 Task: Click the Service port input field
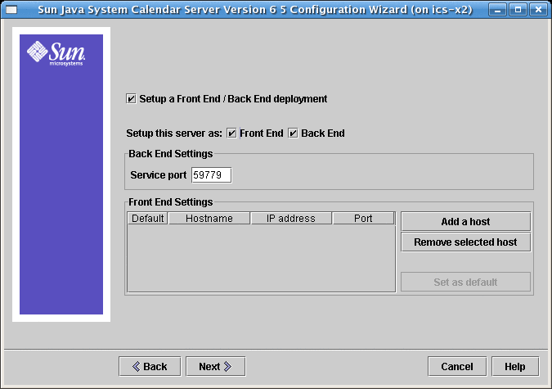pos(212,175)
